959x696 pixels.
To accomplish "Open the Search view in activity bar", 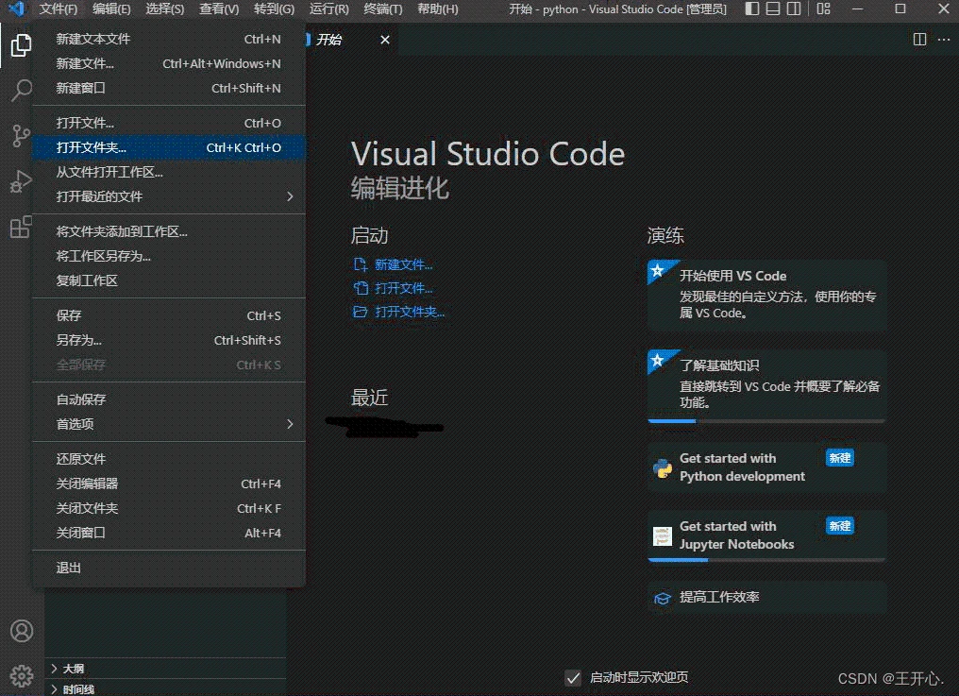I will pyautogui.click(x=21, y=90).
